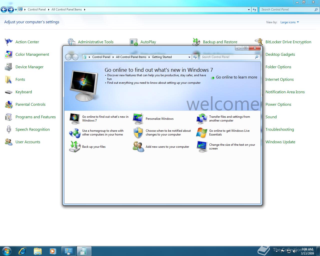The height and width of the screenshot is (256, 320).
Task: Open Internet Options link
Action: pyautogui.click(x=279, y=79)
